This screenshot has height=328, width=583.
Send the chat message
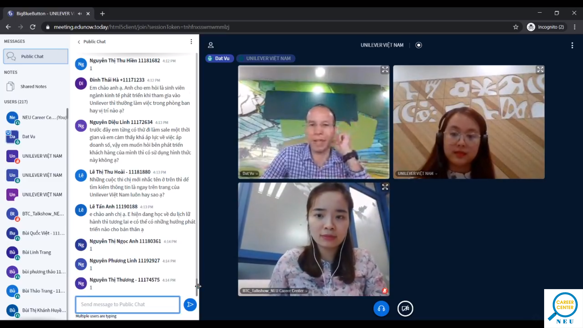click(190, 305)
